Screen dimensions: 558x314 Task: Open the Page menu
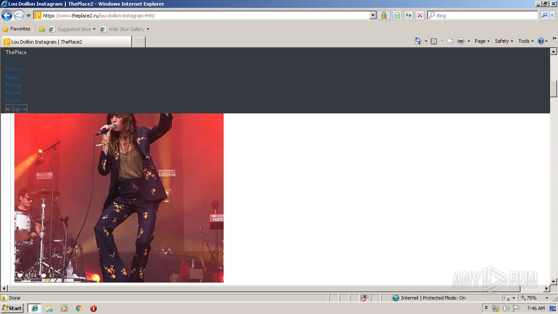coord(482,41)
